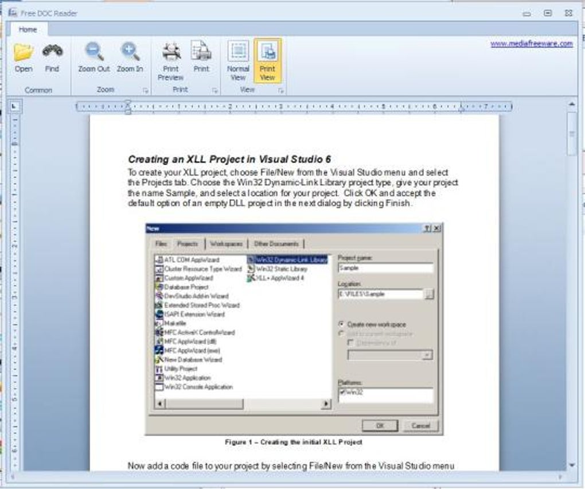The height and width of the screenshot is (489, 585).
Task: Click the vertical scrollbar down arrow
Action: 572,465
